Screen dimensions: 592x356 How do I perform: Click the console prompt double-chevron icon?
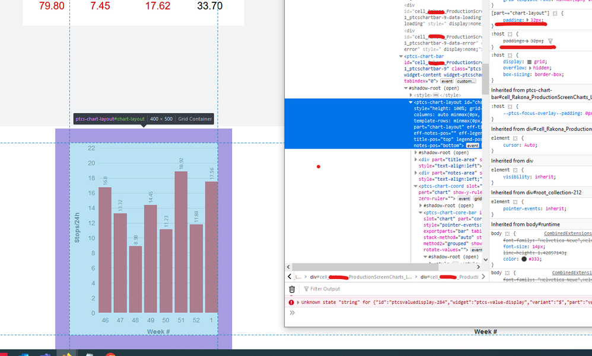(292, 312)
